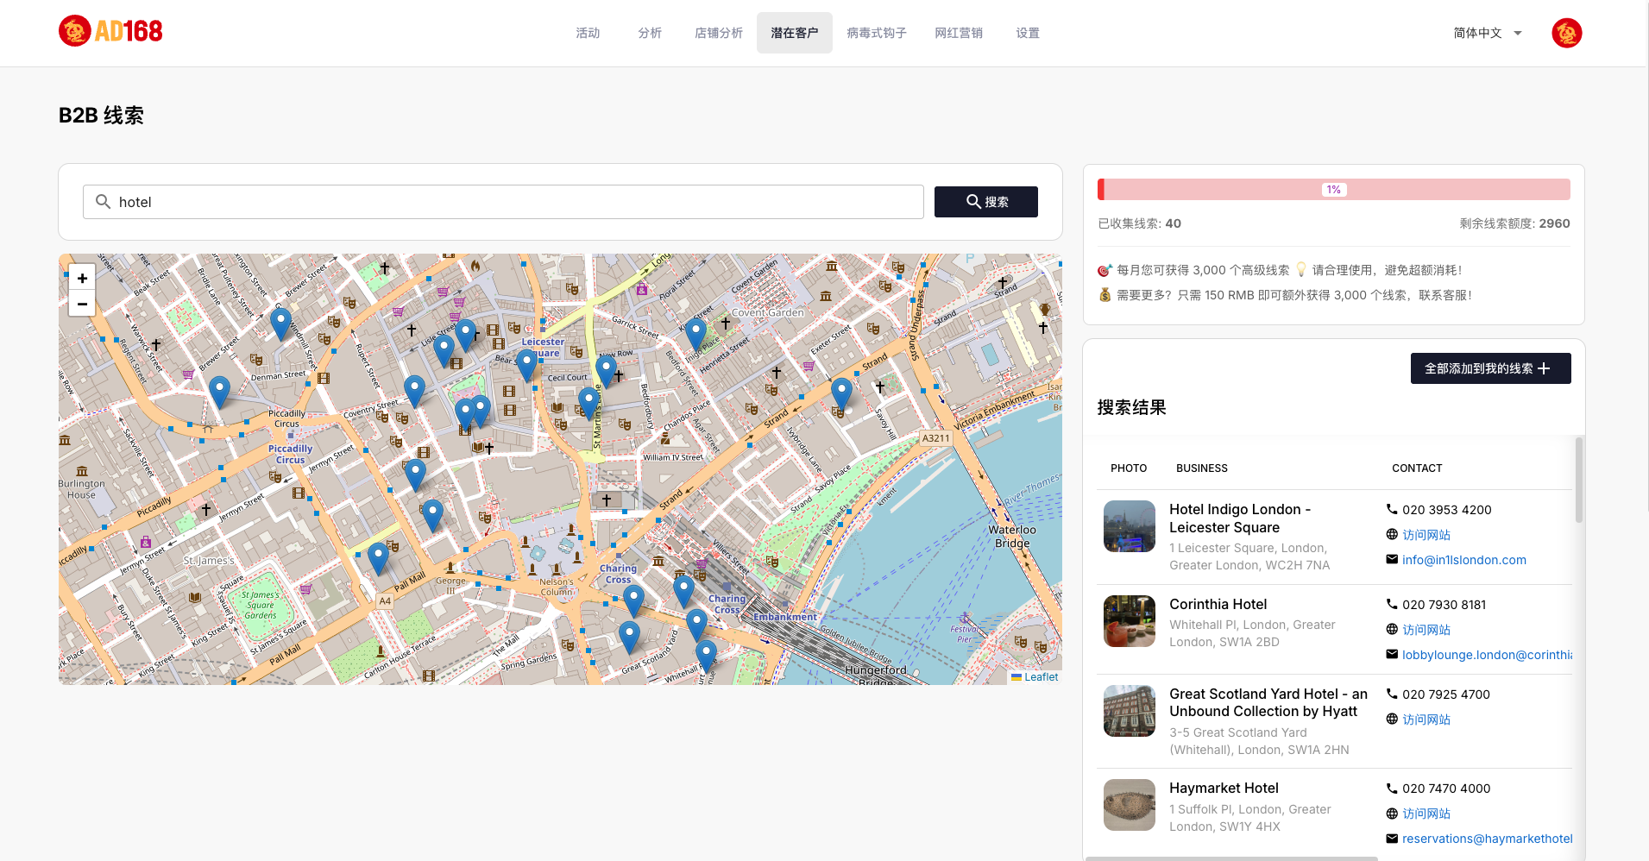This screenshot has width=1649, height=861.
Task: Click phone number 020 7925 4700
Action: pos(1445,694)
